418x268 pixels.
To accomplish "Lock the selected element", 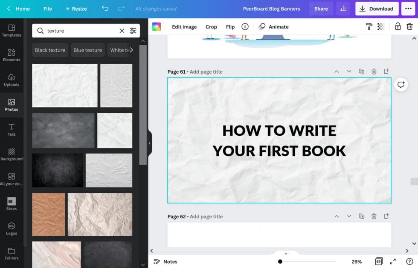I will [x=397, y=26].
